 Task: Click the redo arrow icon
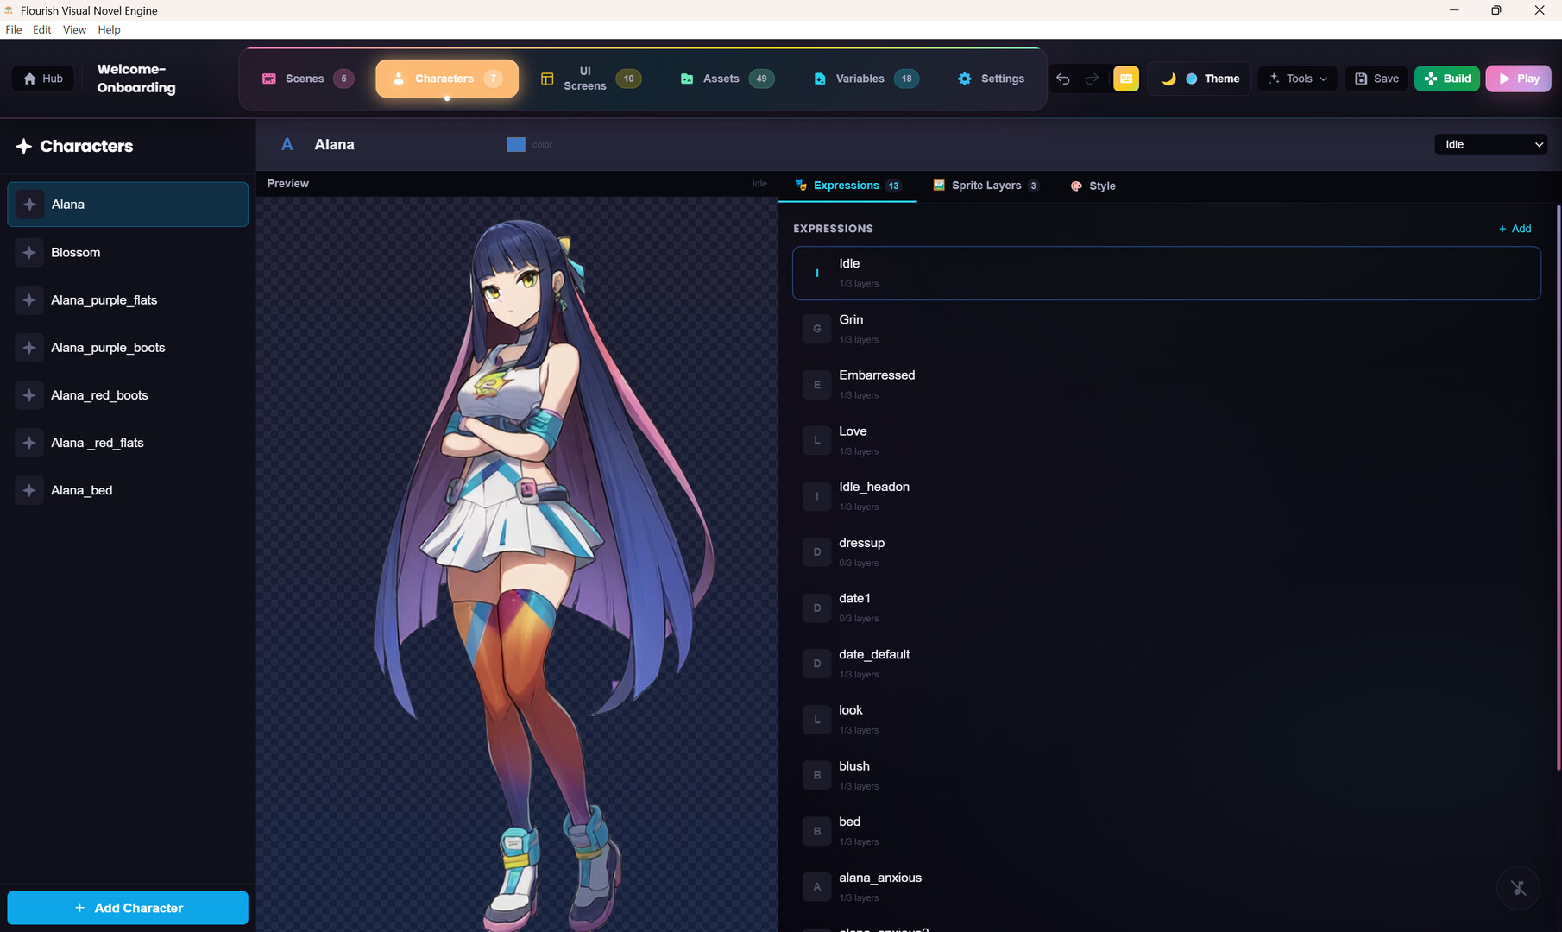pos(1092,79)
